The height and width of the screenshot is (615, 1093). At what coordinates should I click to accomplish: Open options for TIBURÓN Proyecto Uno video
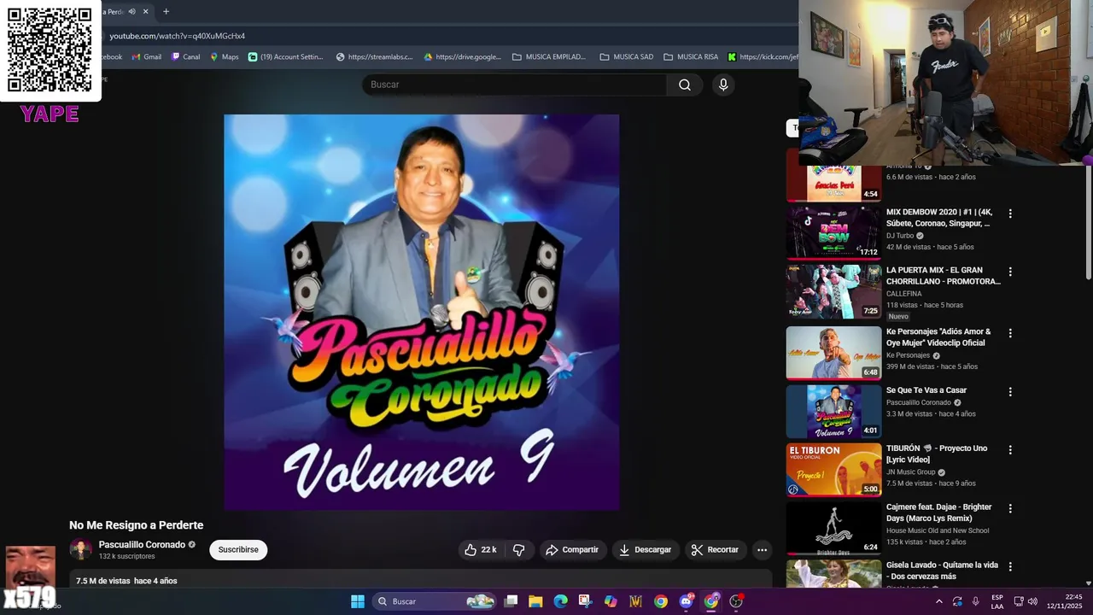point(1010,450)
